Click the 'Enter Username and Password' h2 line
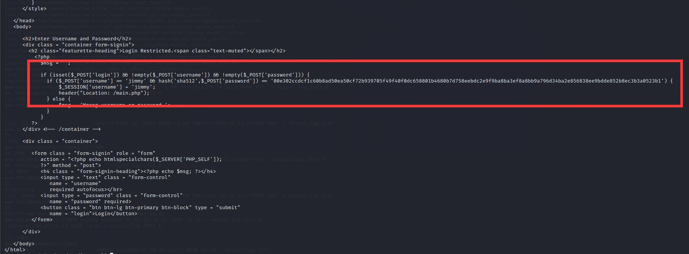The width and height of the screenshot is (689, 254). [x=77, y=39]
